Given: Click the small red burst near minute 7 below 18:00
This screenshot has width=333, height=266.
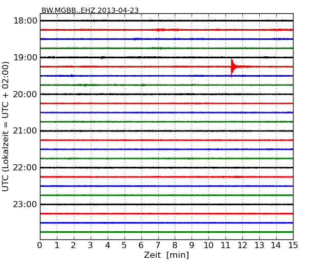Looking at the screenshot, I should click(x=160, y=30).
